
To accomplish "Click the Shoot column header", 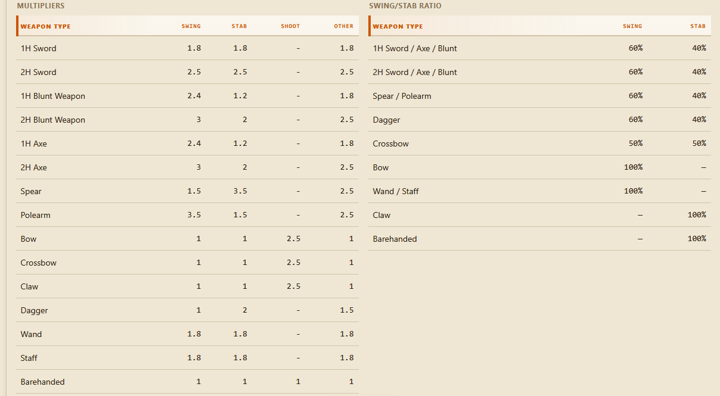I will click(x=290, y=26).
